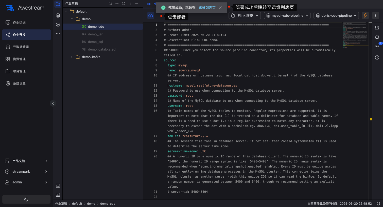The image size is (383, 207).
Task: Collapse the left sidebar with arrow handle
Action: [x=53, y=103]
